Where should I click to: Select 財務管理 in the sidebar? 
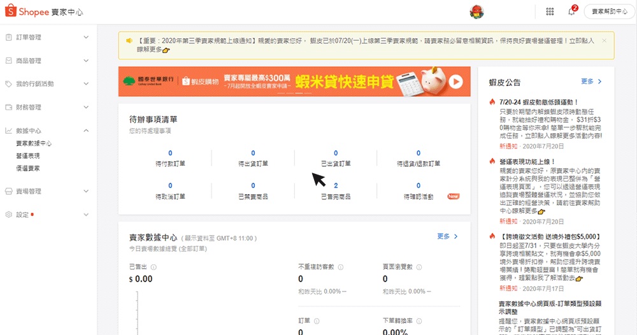(29, 107)
